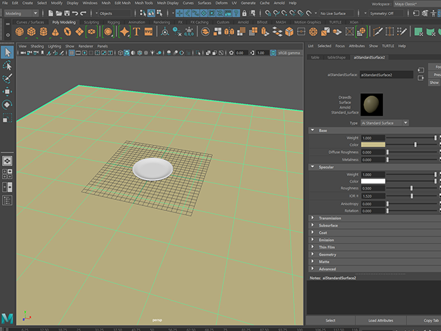Viewport: 441px width, 331px height.
Task: Choose the Lasso select tool
Action: click(8, 66)
